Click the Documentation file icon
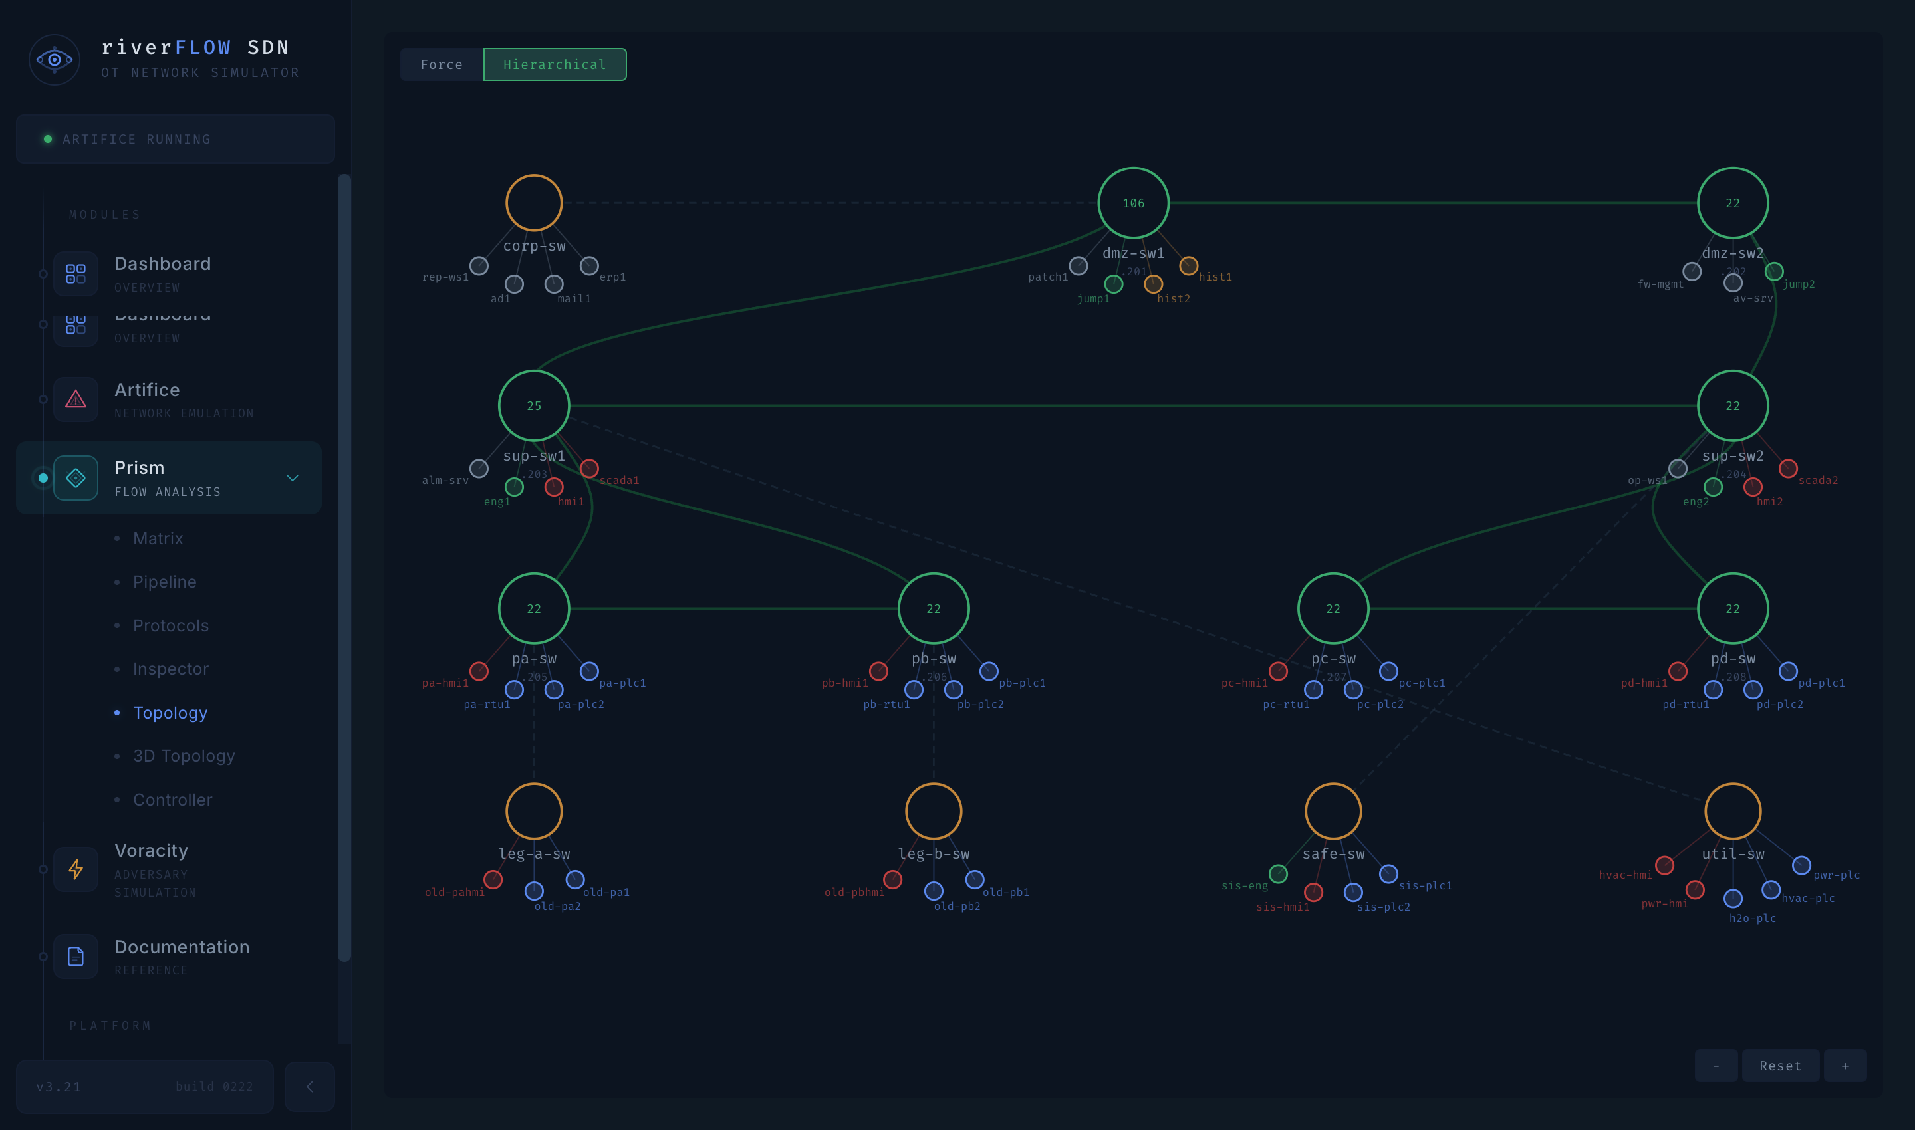The height and width of the screenshot is (1130, 1915). [x=75, y=957]
